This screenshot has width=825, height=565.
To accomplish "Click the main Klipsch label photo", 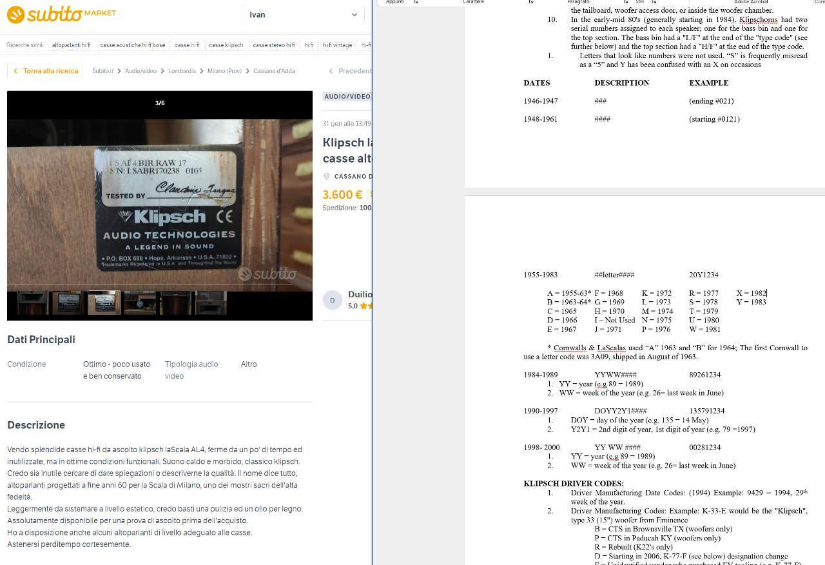I will (x=160, y=201).
